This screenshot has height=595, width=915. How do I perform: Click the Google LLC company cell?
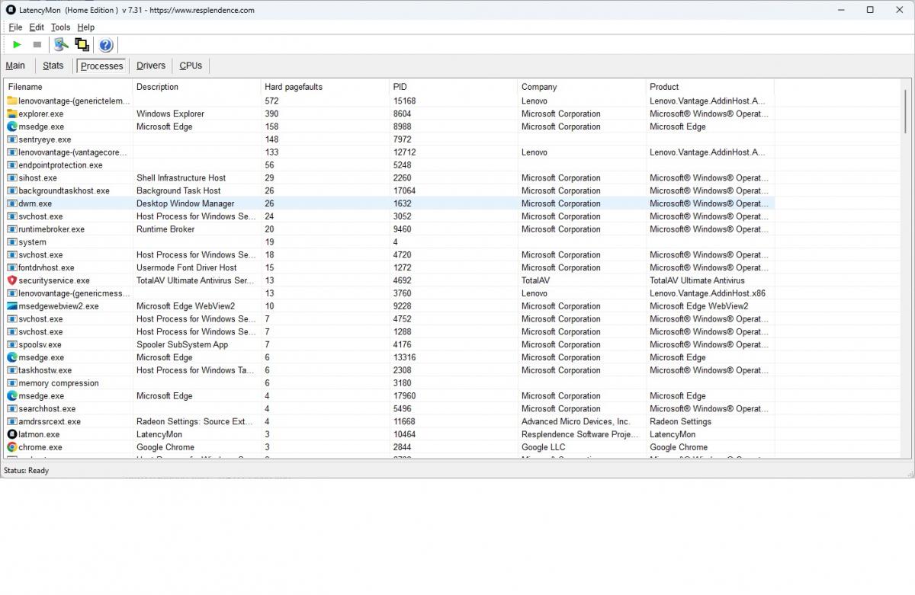544,447
